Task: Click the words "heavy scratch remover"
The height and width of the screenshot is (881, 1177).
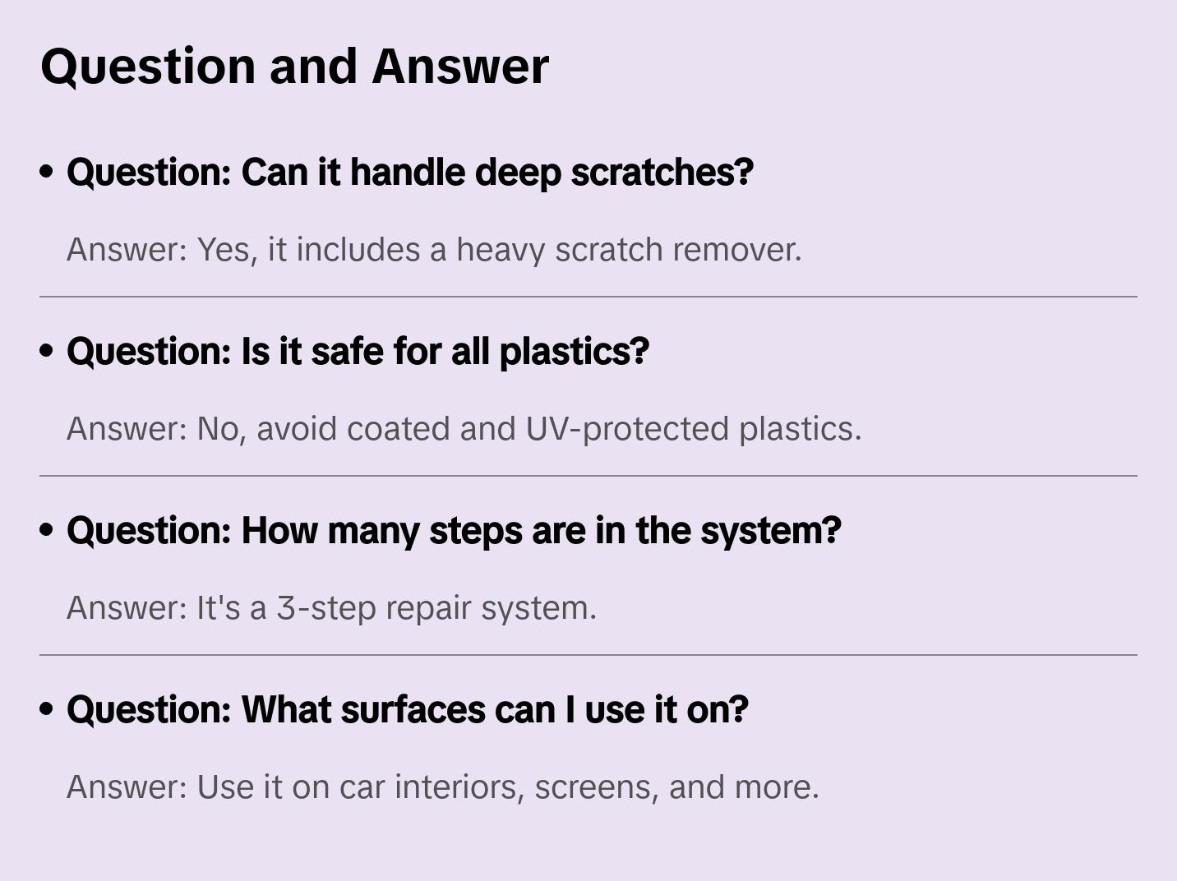Action: [628, 250]
